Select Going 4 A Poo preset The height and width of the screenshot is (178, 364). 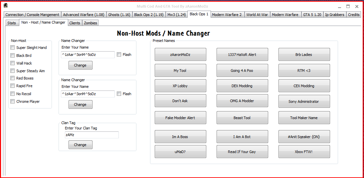[242, 70]
